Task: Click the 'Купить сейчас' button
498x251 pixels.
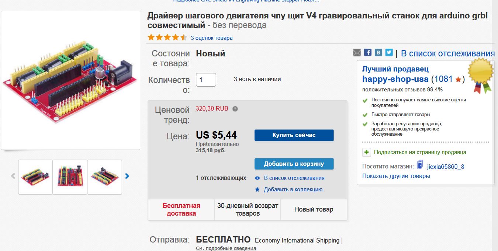Action: (294, 135)
